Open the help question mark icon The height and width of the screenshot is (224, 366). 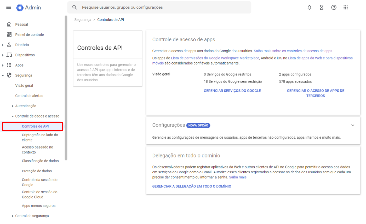coord(334,7)
